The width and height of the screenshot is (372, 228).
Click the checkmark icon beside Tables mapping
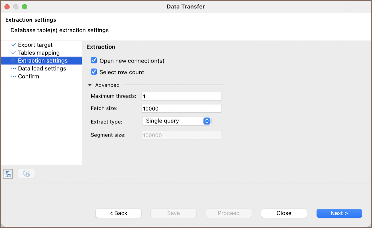[x=13, y=53]
